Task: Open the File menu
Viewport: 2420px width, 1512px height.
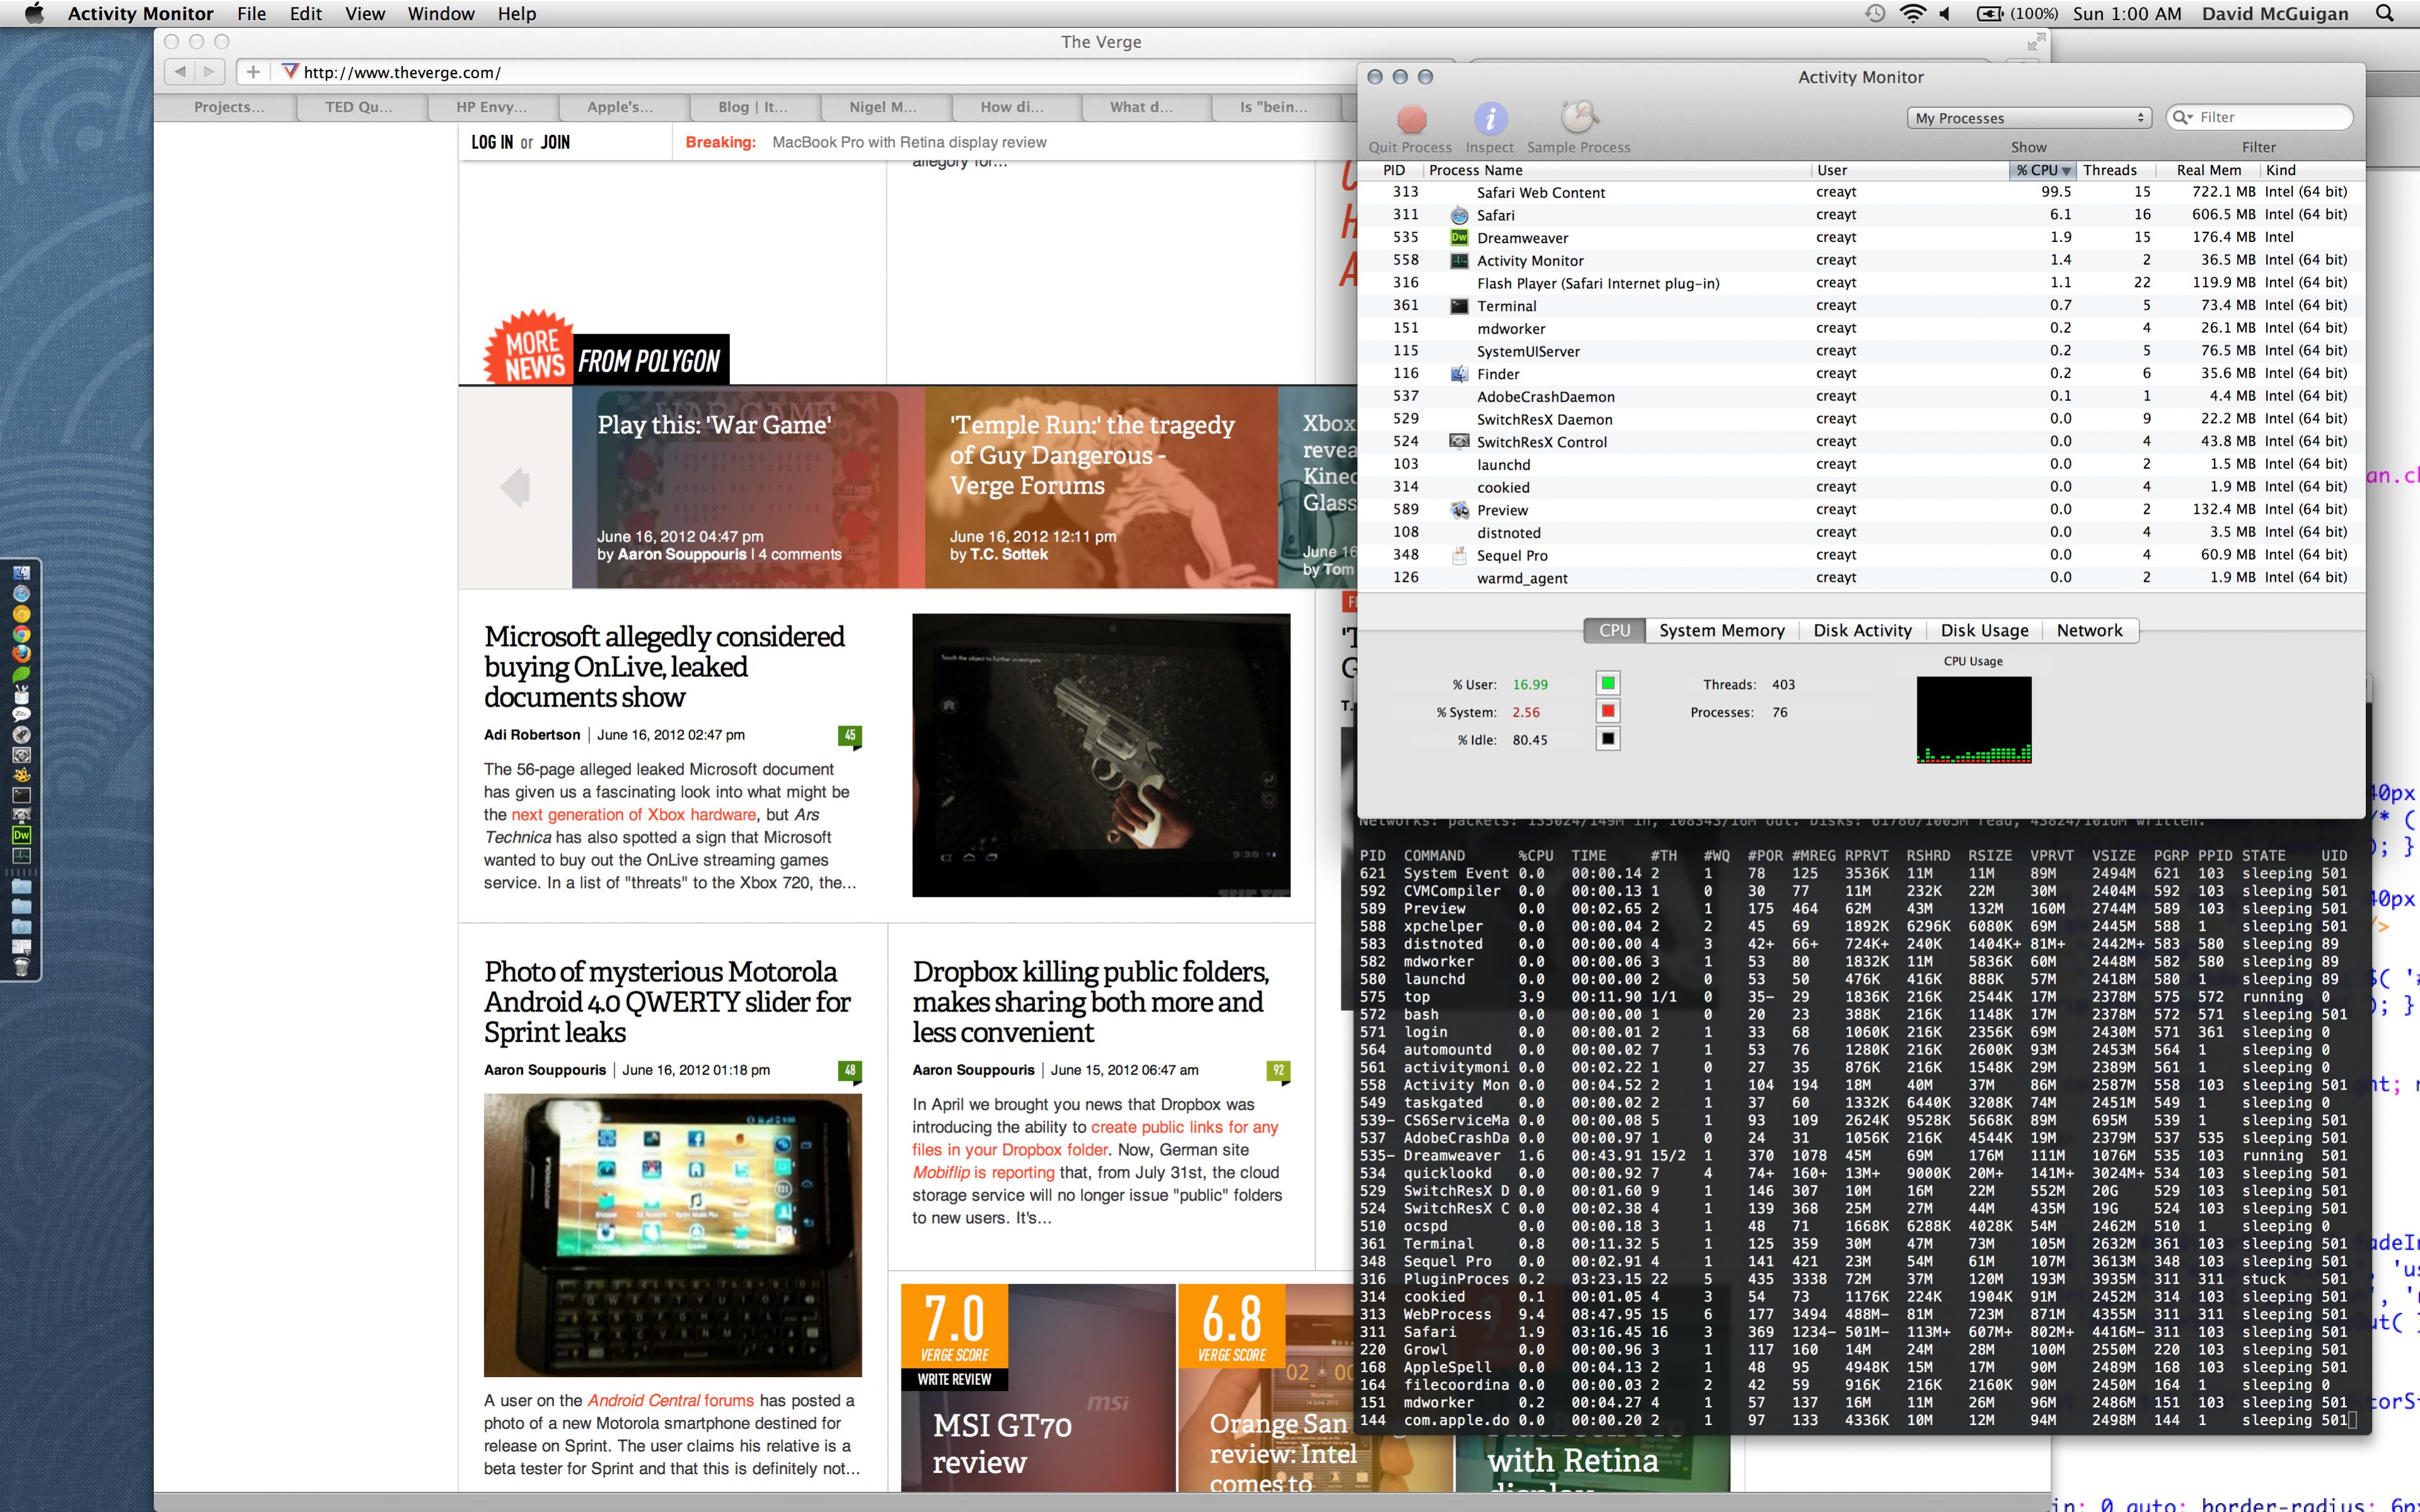Action: point(251,14)
